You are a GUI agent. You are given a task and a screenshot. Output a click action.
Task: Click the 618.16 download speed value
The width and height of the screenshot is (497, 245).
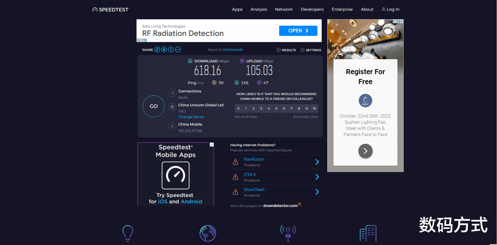coord(208,71)
